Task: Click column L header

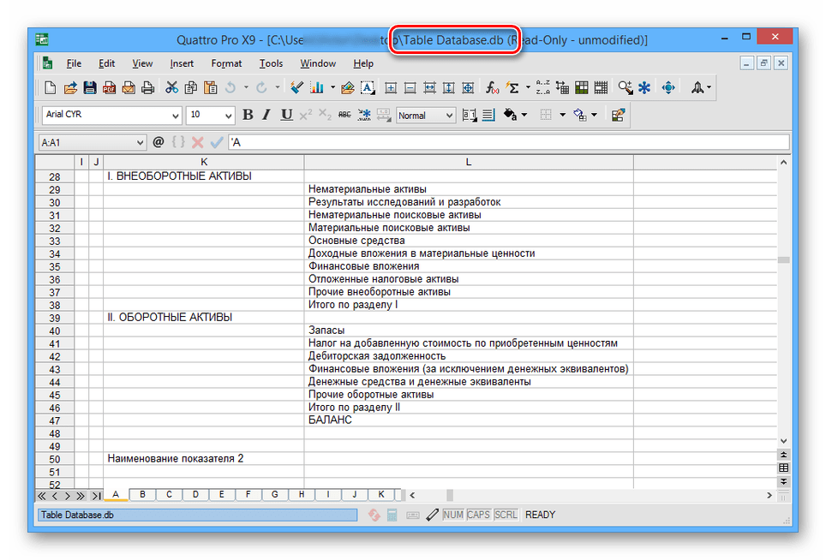Action: 468,162
